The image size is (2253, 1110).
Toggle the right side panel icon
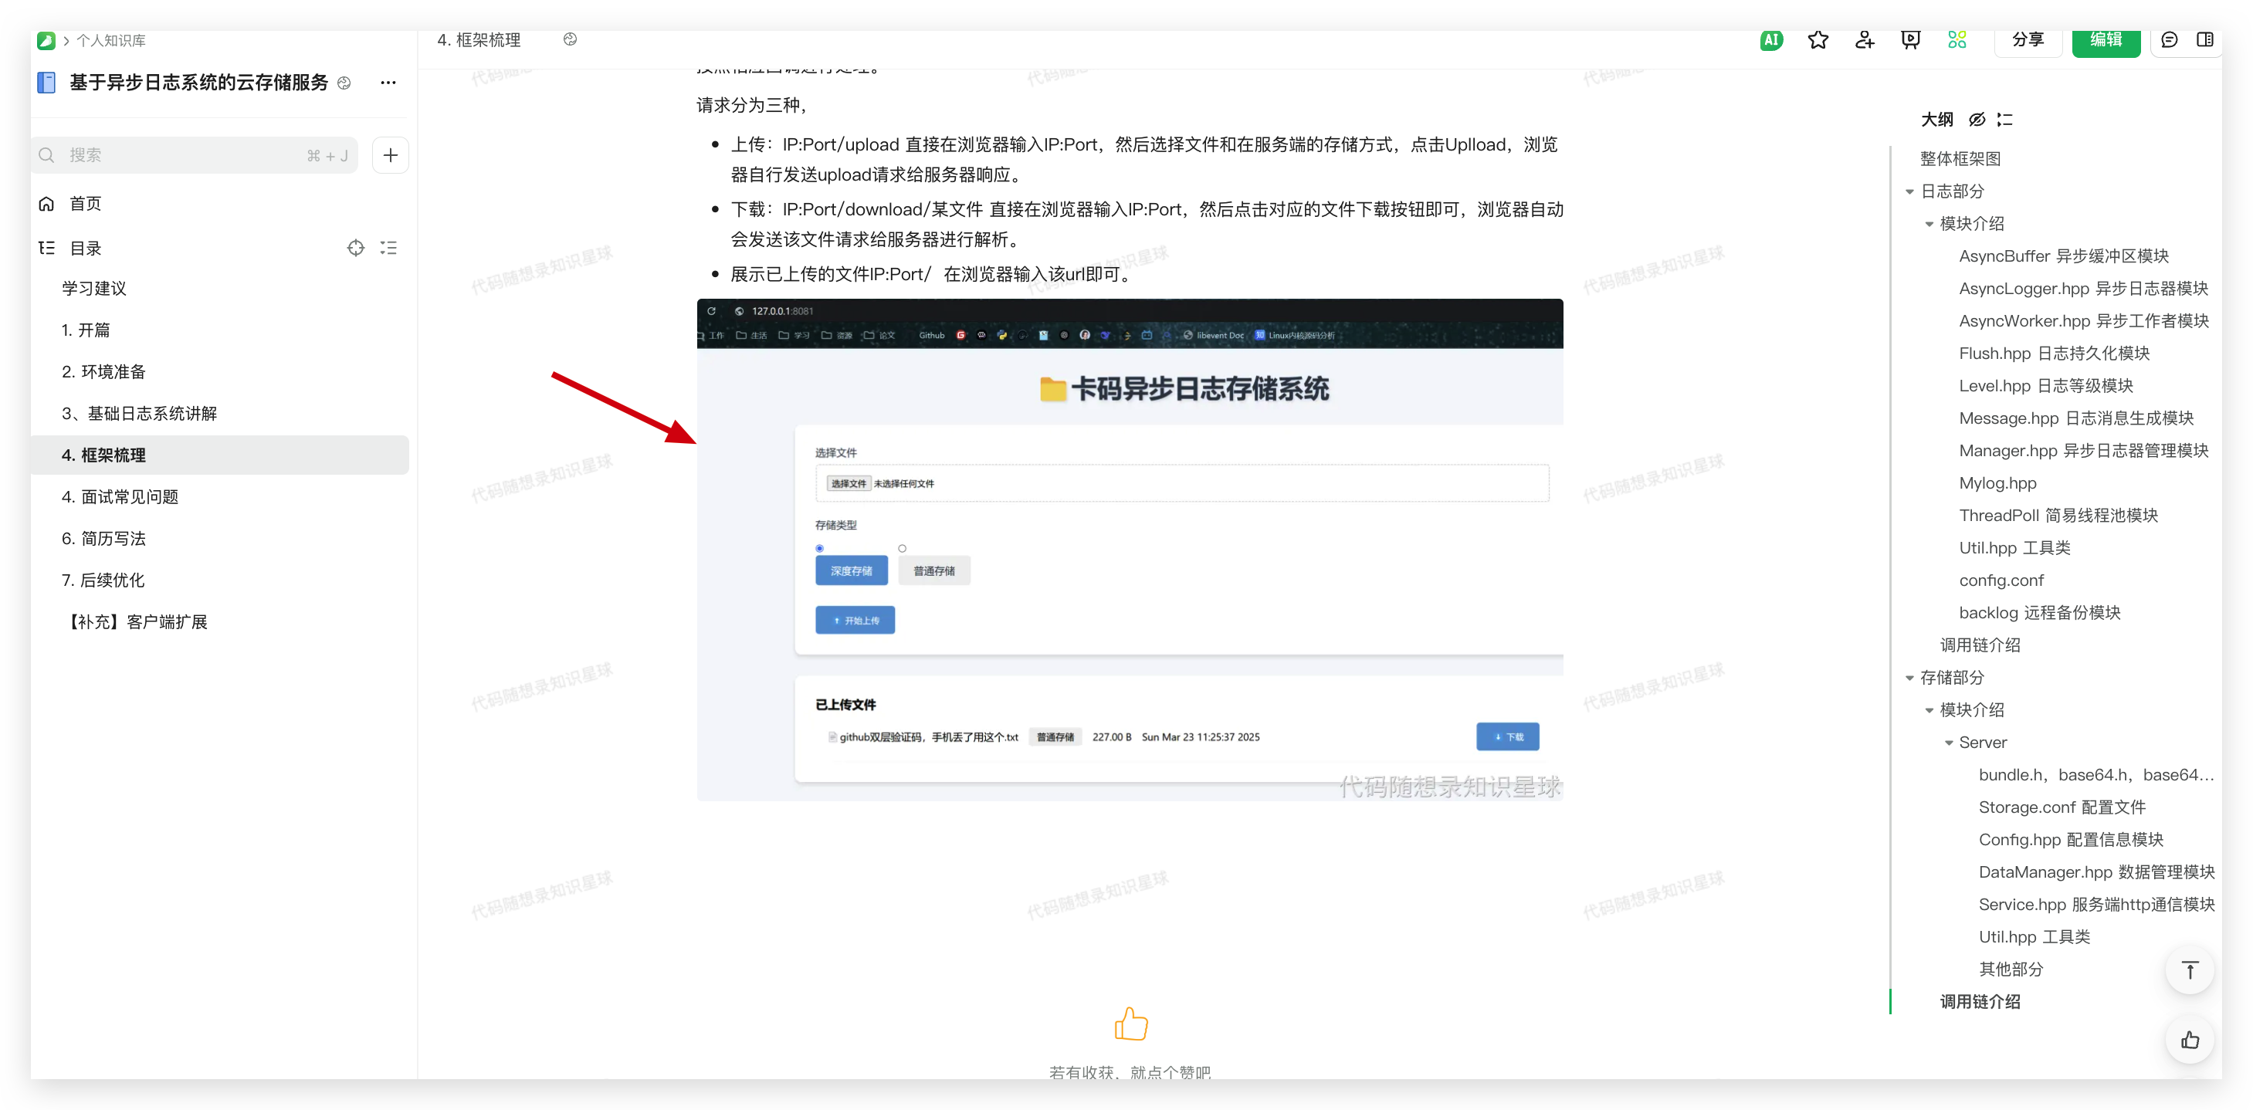[2204, 39]
